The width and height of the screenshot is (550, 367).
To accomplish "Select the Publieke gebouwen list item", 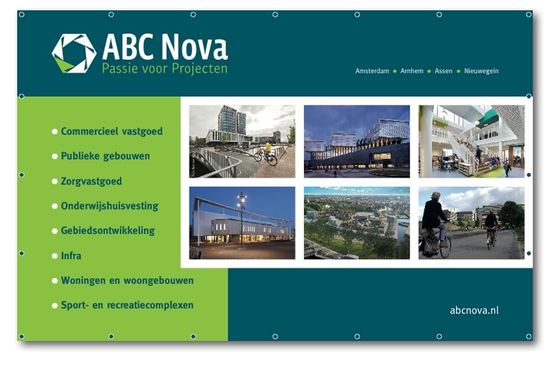I will [x=105, y=156].
